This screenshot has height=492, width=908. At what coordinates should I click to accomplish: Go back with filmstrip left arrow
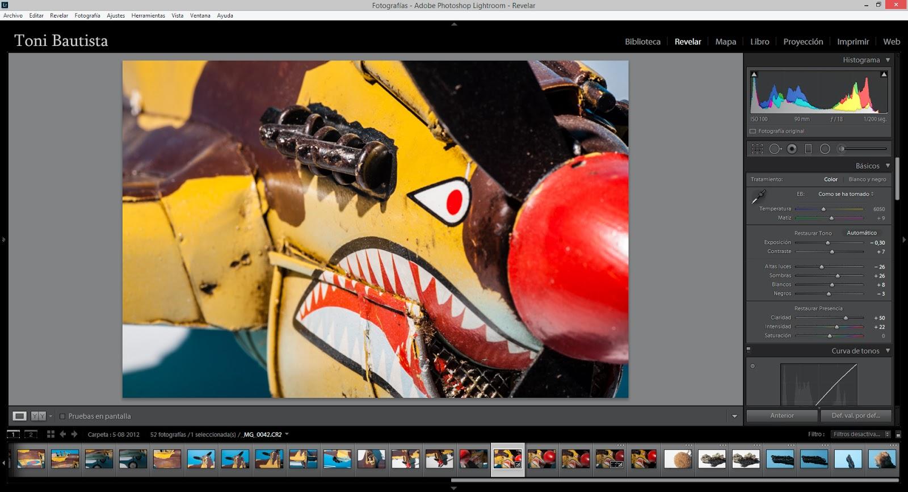click(x=63, y=434)
